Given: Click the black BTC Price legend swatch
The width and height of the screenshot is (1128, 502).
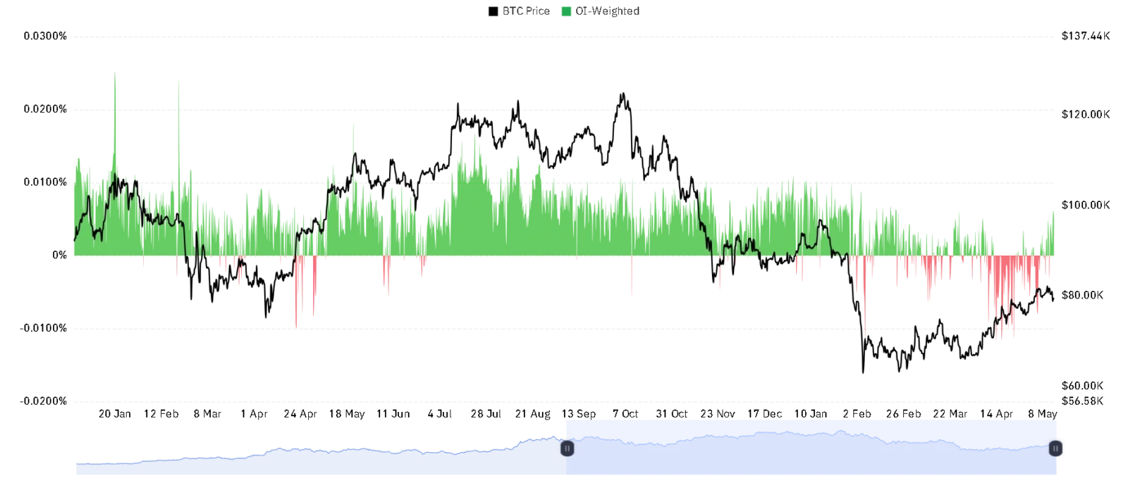Looking at the screenshot, I should tap(493, 11).
